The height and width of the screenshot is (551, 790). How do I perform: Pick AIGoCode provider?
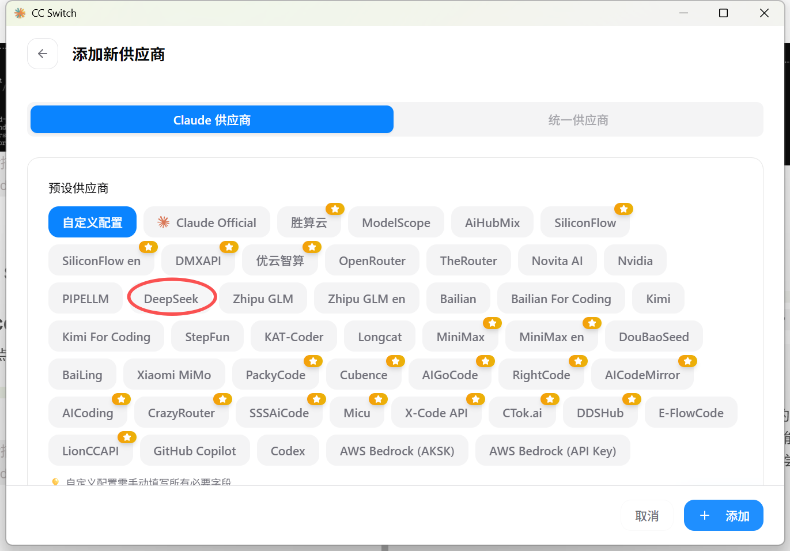pyautogui.click(x=450, y=374)
